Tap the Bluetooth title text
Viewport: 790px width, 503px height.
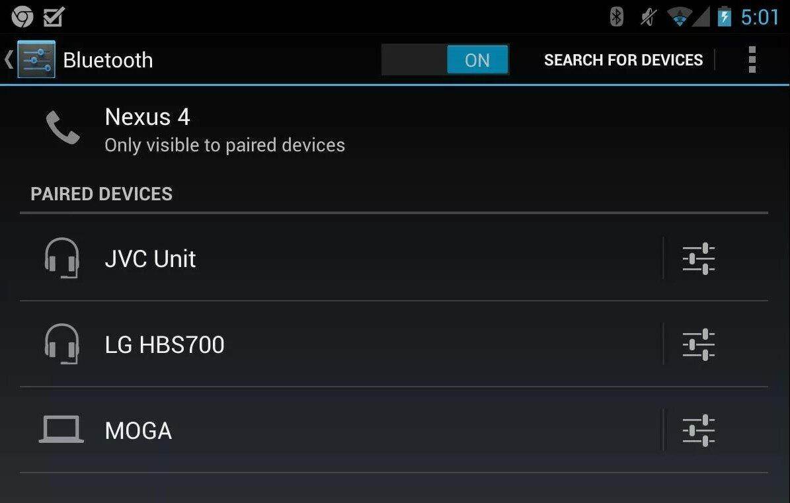(108, 60)
